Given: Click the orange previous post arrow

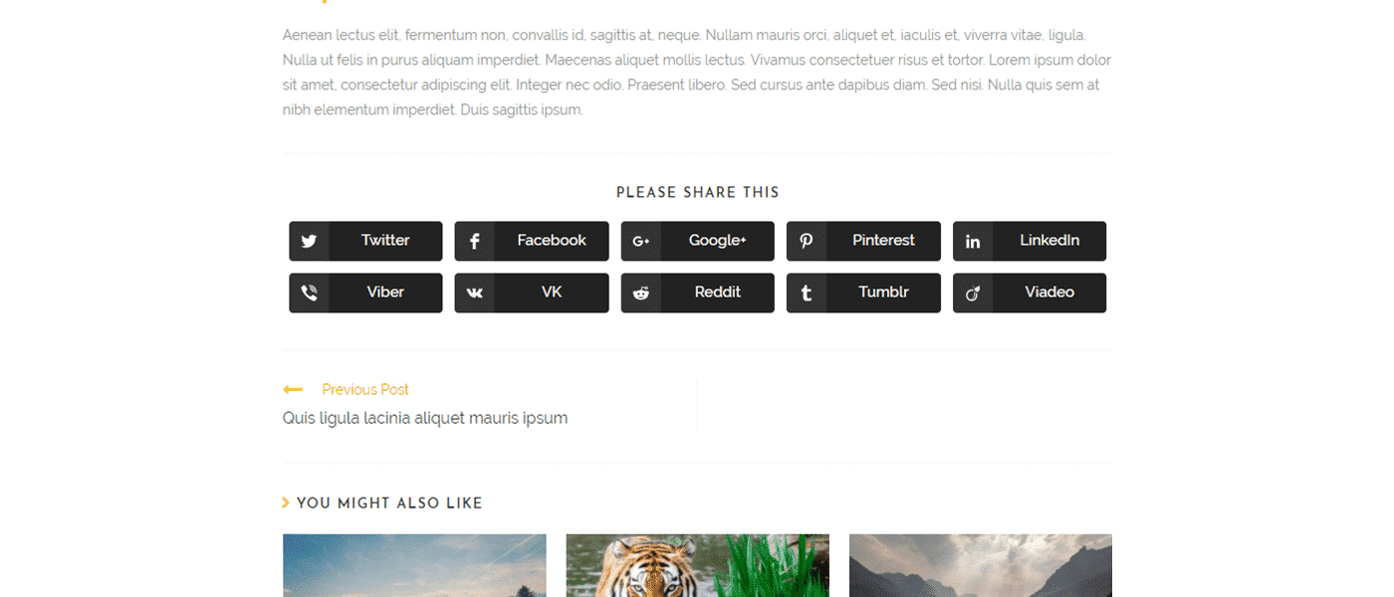Looking at the screenshot, I should pyautogui.click(x=293, y=389).
